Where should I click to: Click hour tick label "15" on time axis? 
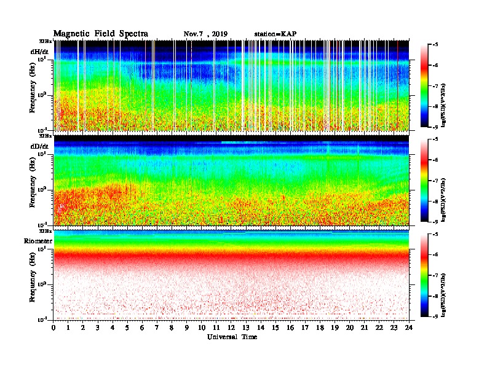pyautogui.click(x=275, y=328)
